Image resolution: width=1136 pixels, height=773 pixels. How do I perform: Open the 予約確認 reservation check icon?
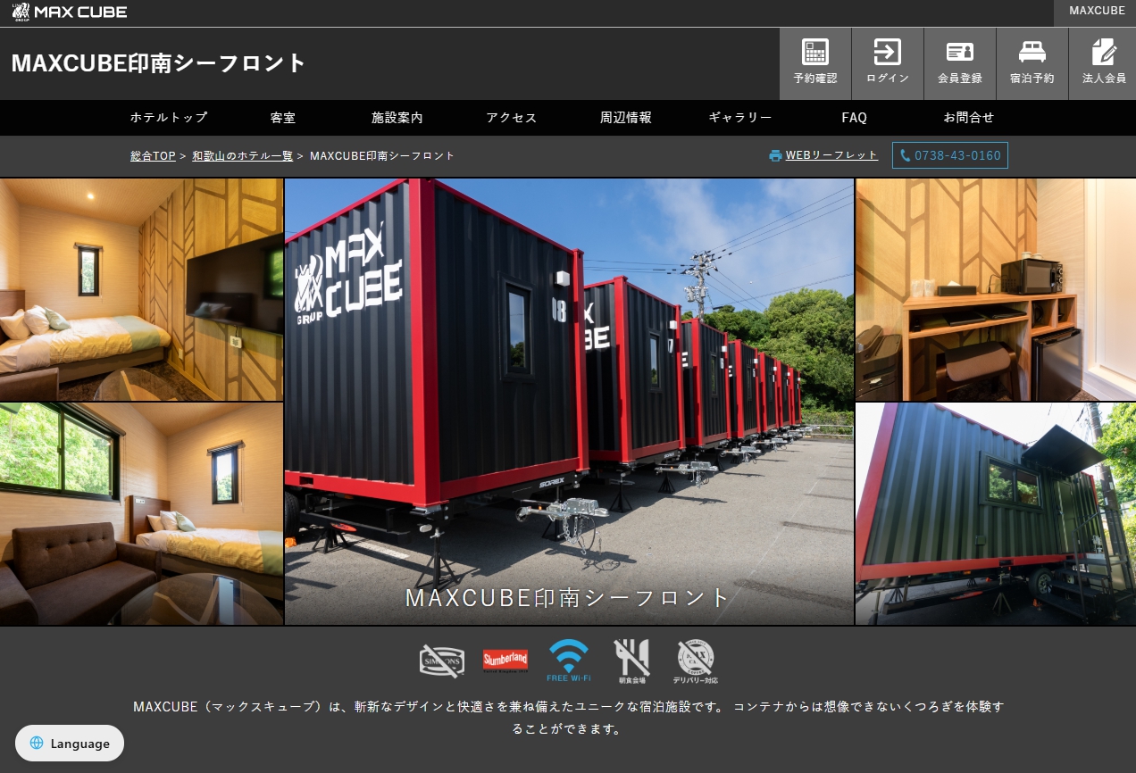tap(815, 62)
